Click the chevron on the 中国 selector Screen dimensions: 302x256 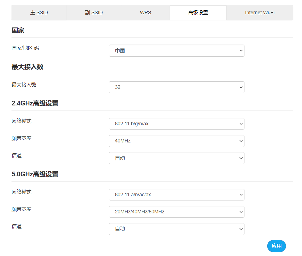click(241, 50)
